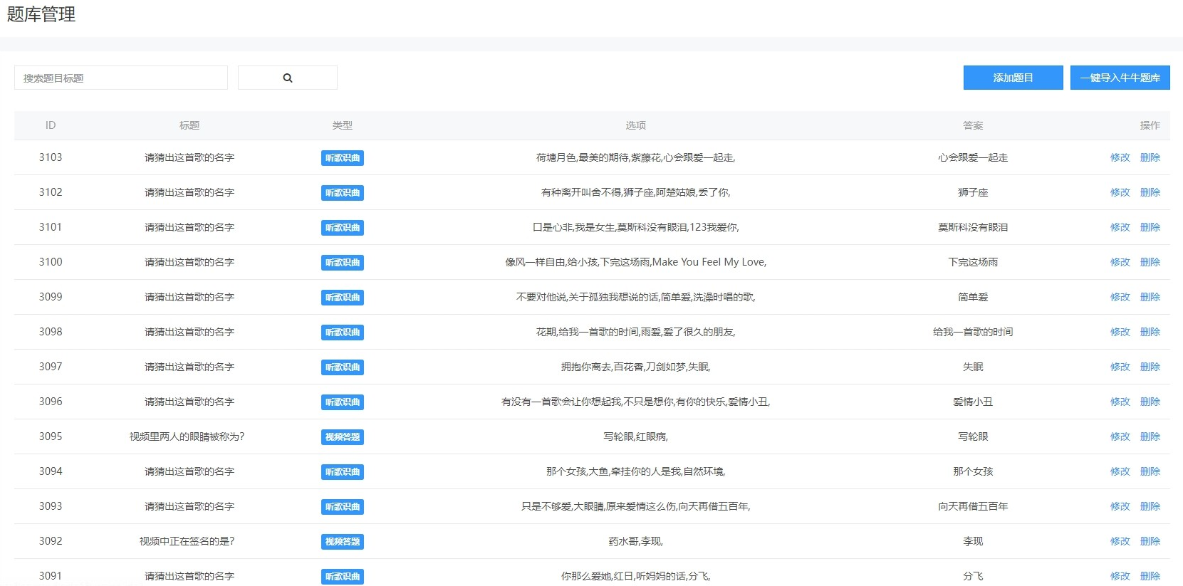1183x586 pixels.
Task: Delete question 3099 using 删除 link
Action: (x=1150, y=297)
